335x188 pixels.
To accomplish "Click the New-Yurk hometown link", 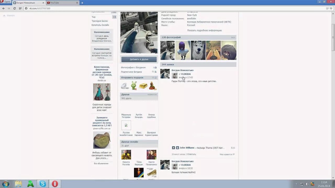I will [x=192, y=15].
